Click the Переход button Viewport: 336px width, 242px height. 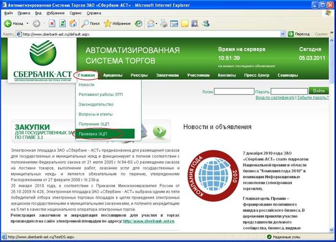[x=299, y=34]
